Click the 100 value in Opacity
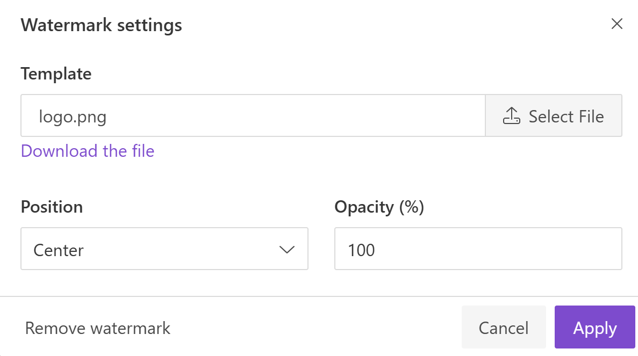 (x=361, y=250)
